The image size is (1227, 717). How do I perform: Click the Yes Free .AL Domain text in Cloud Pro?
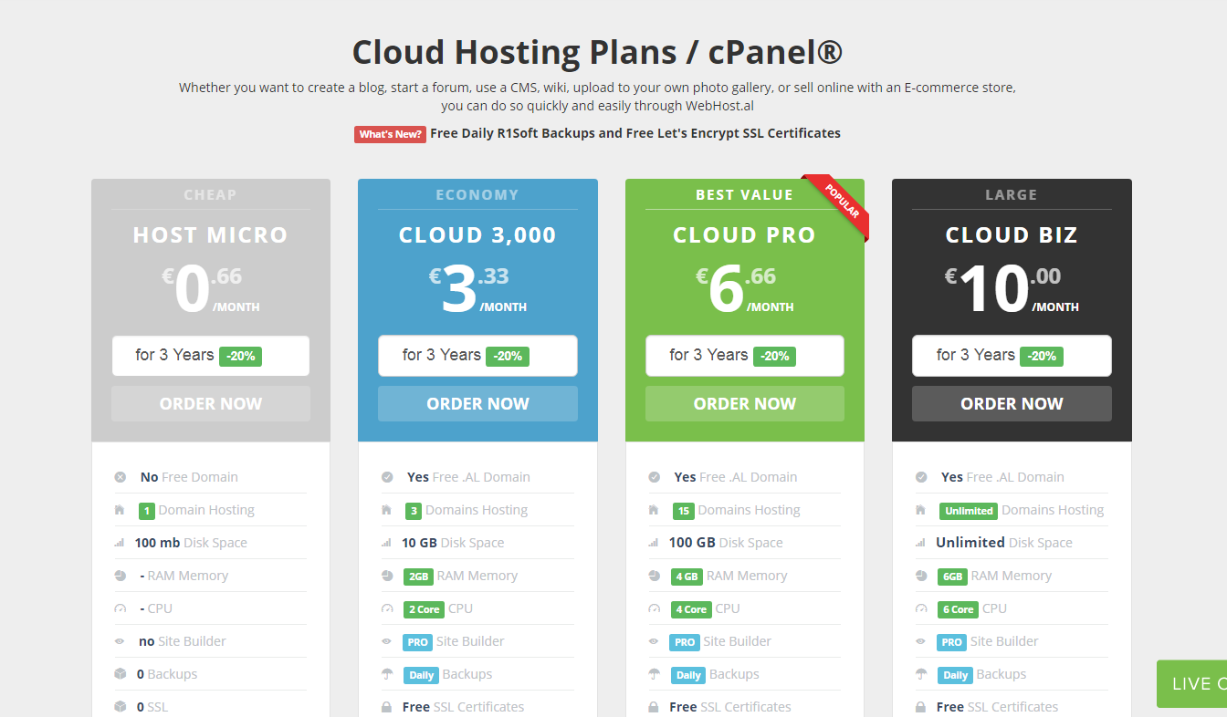(736, 477)
